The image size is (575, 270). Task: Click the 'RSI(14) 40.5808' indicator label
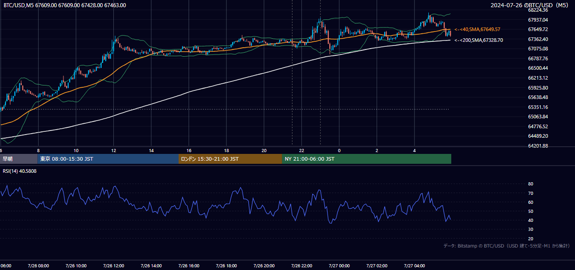(20, 171)
